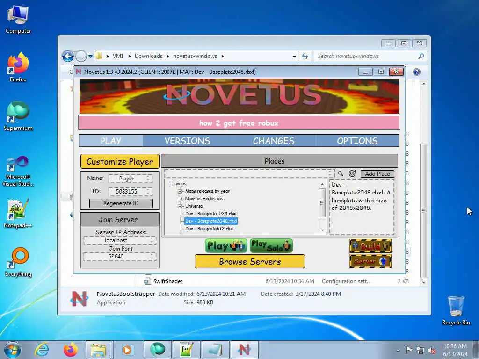Click the maps tree scroll down arrow
Image resolution: width=479 pixels, height=359 pixels.
click(322, 230)
